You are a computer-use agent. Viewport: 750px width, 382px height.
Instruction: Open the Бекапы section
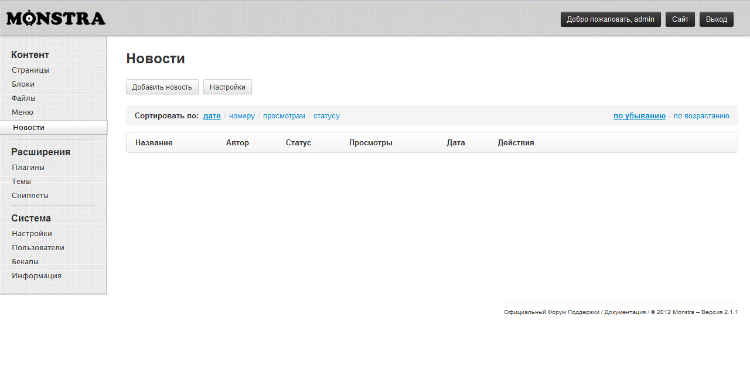[x=25, y=261]
